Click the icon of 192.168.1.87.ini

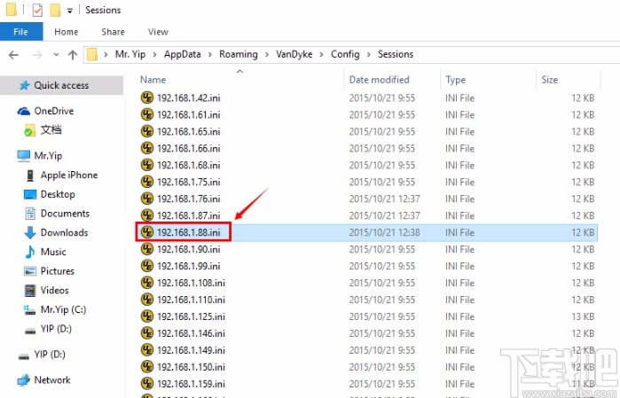pyautogui.click(x=147, y=215)
